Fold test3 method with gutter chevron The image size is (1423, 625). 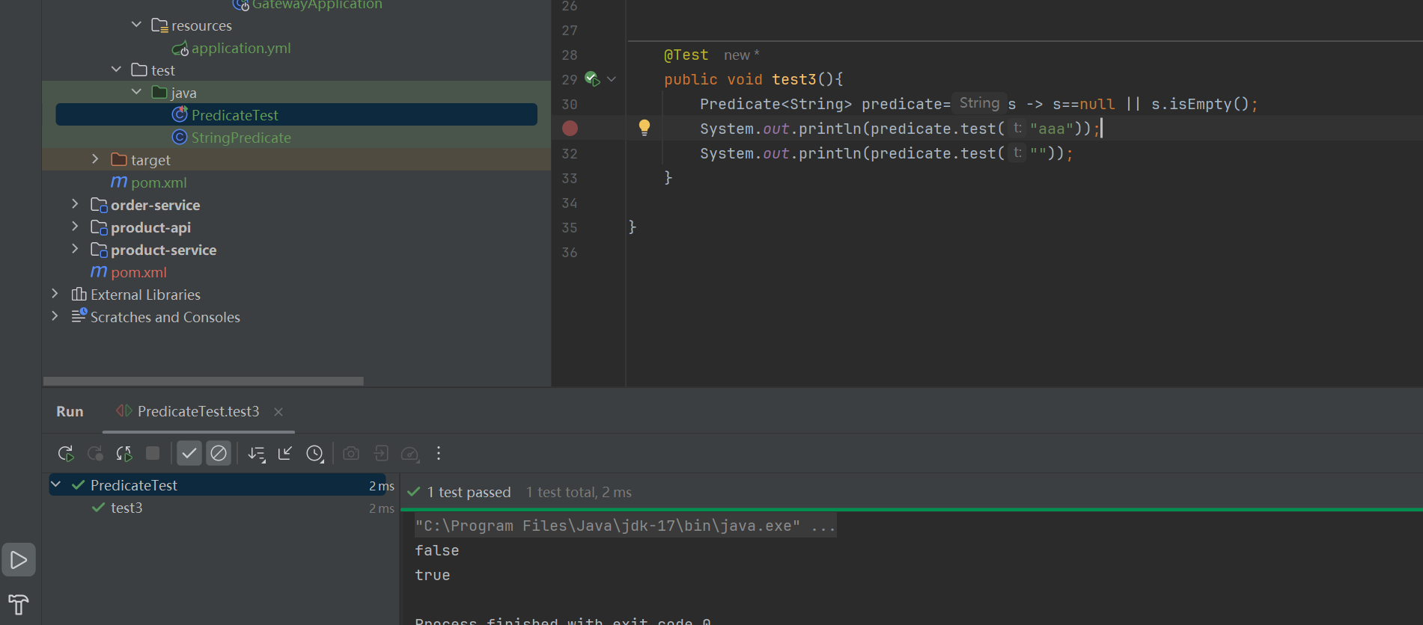tap(612, 79)
